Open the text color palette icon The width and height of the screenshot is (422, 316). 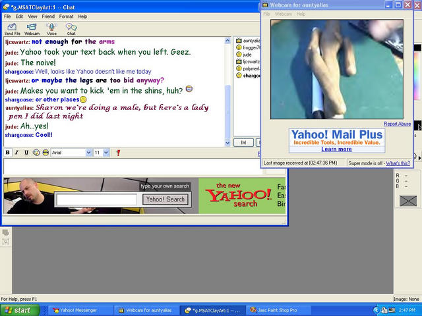tap(36, 153)
